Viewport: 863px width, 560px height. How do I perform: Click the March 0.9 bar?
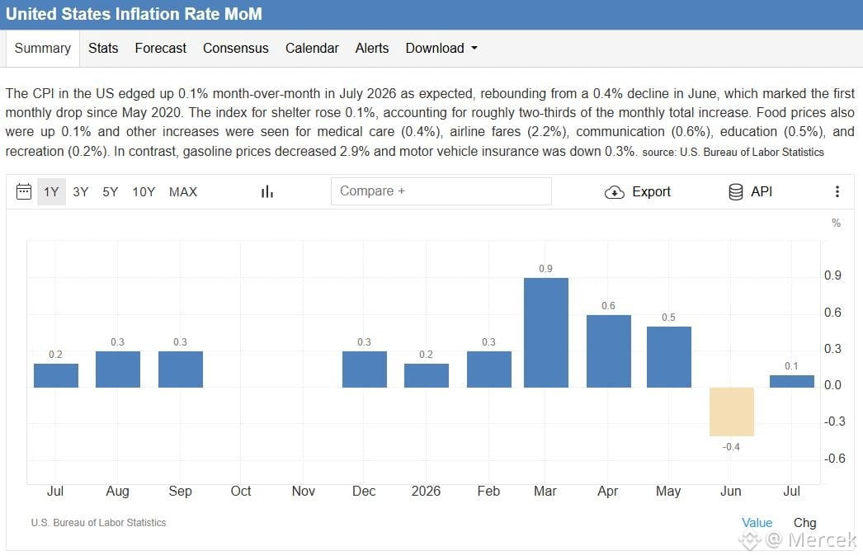coord(546,332)
